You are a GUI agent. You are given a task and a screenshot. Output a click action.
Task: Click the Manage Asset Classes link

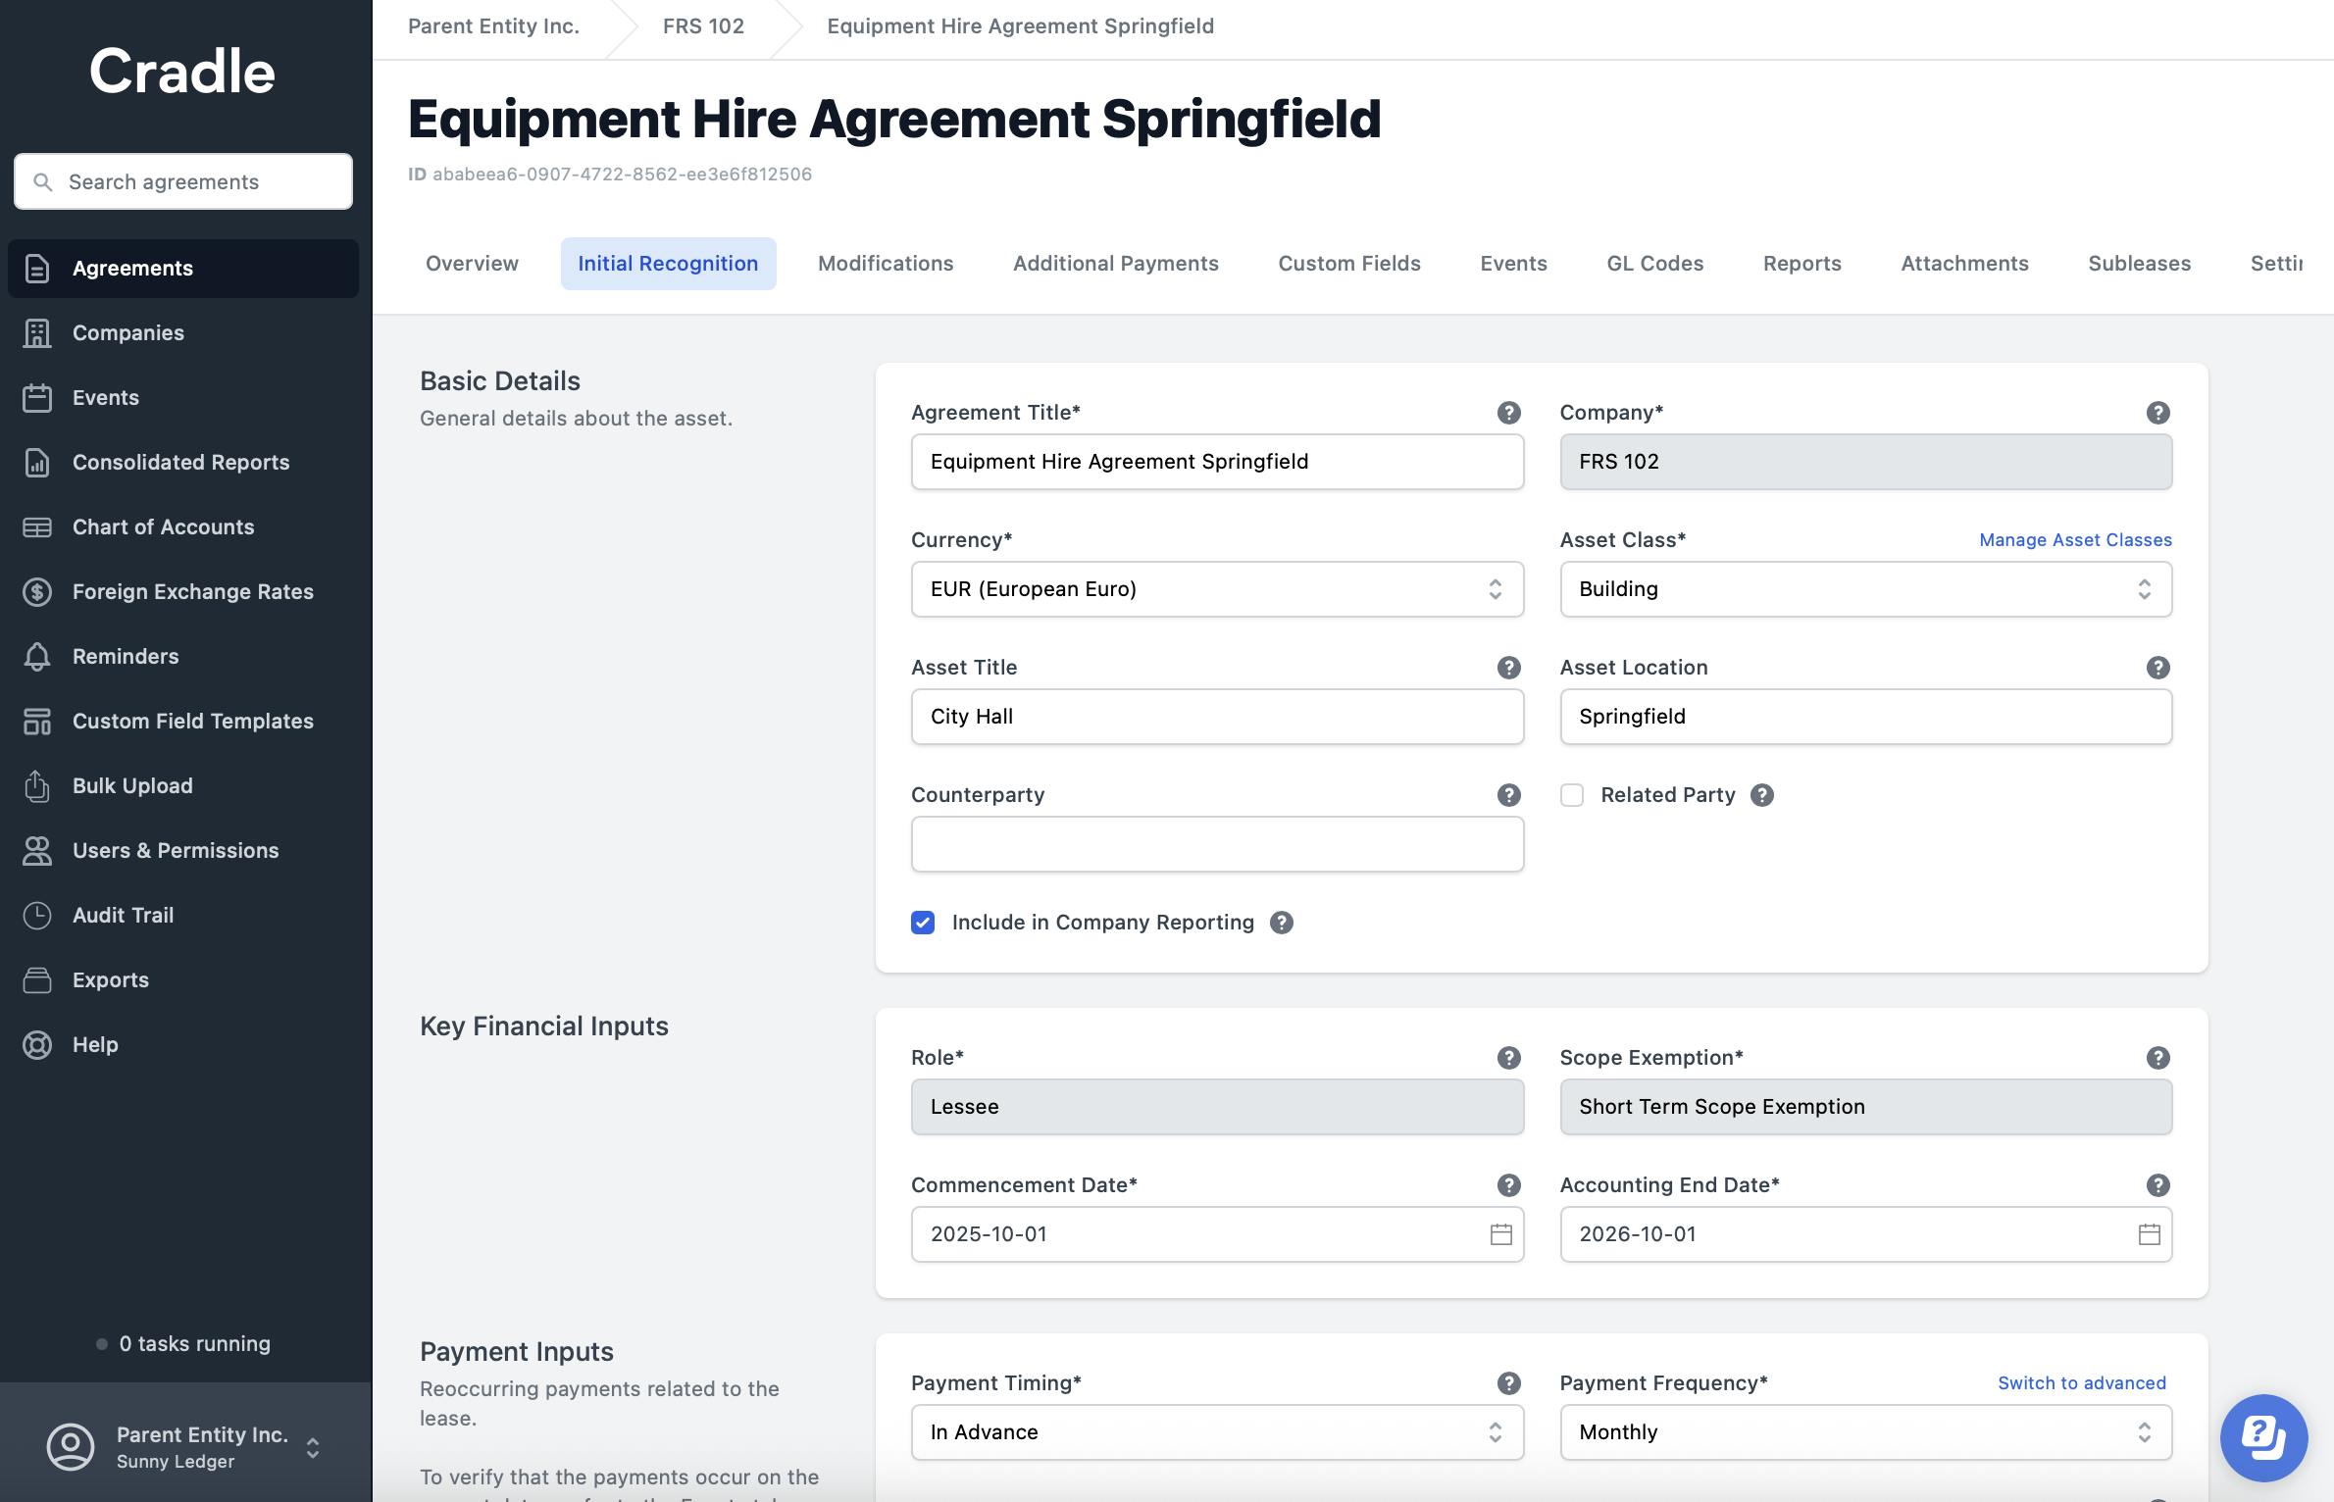click(x=2075, y=540)
